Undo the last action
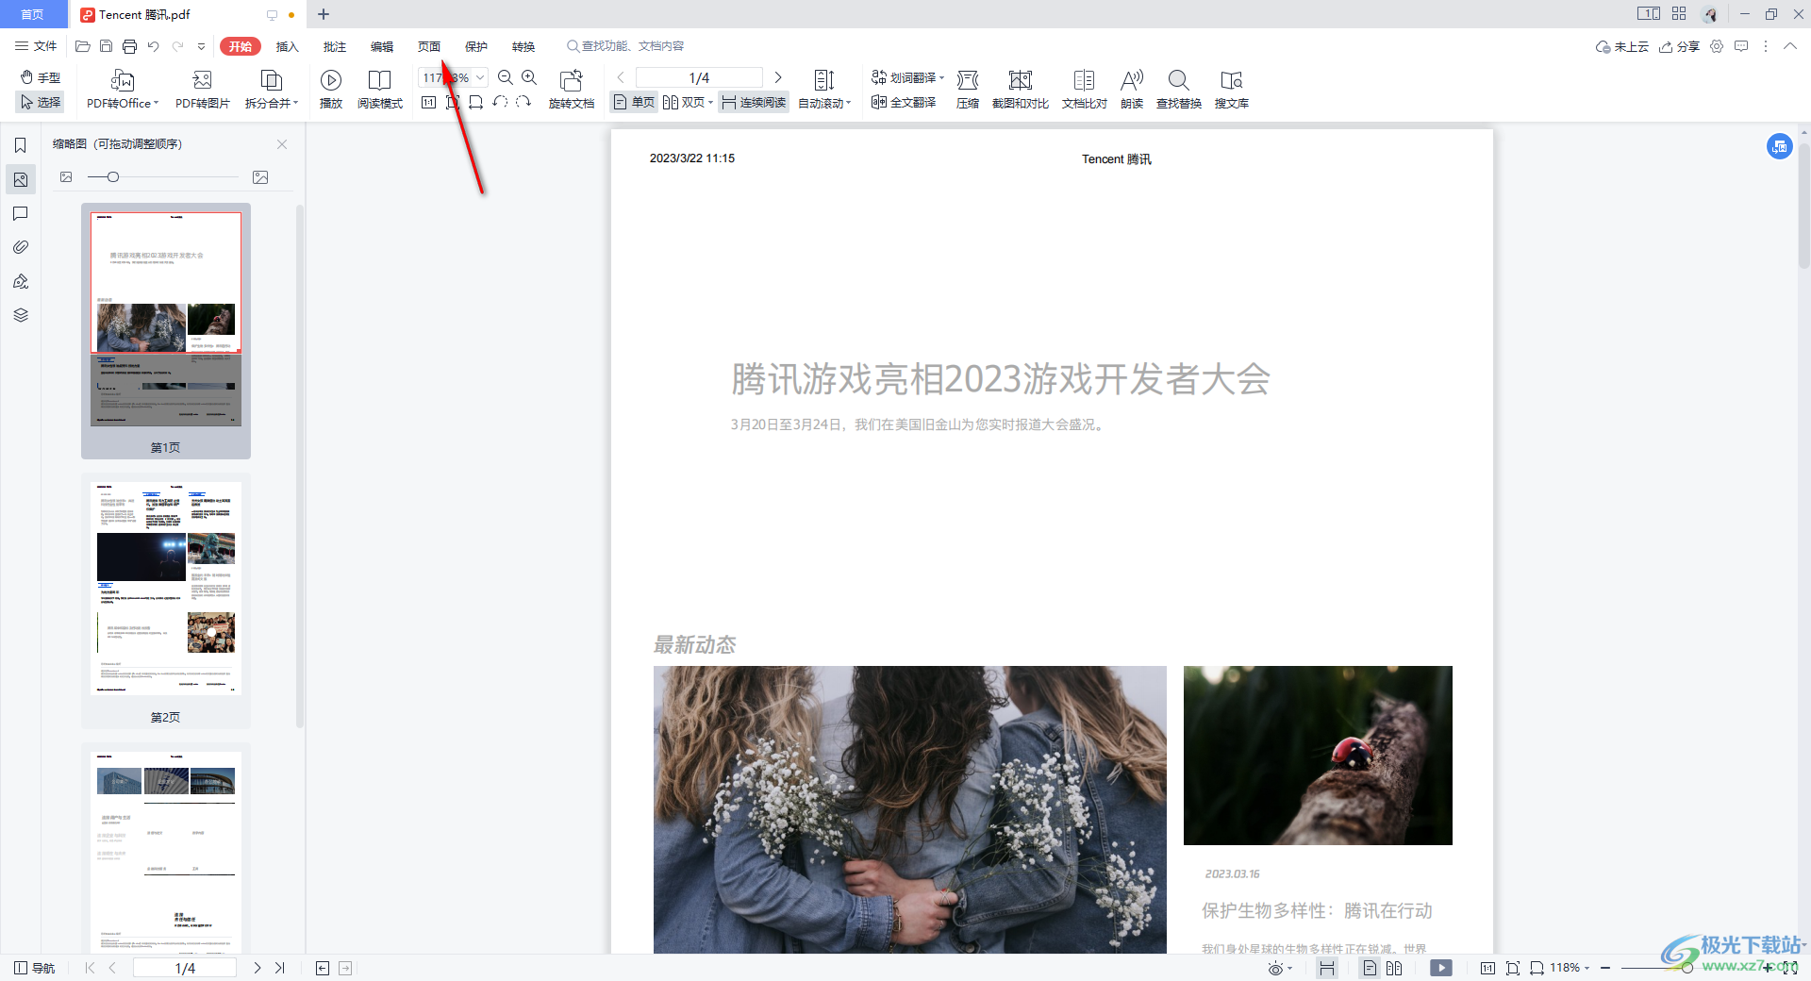This screenshot has height=981, width=1811. point(153,46)
